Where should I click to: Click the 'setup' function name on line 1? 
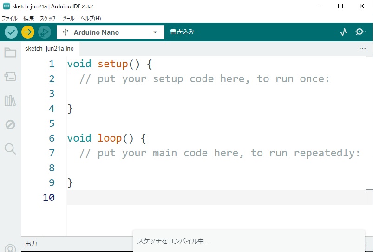113,64
